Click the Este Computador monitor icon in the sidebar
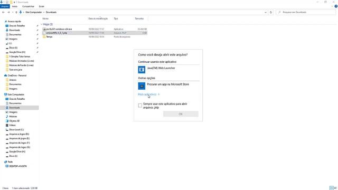This screenshot has width=338, height=190. pyautogui.click(x=6, y=94)
